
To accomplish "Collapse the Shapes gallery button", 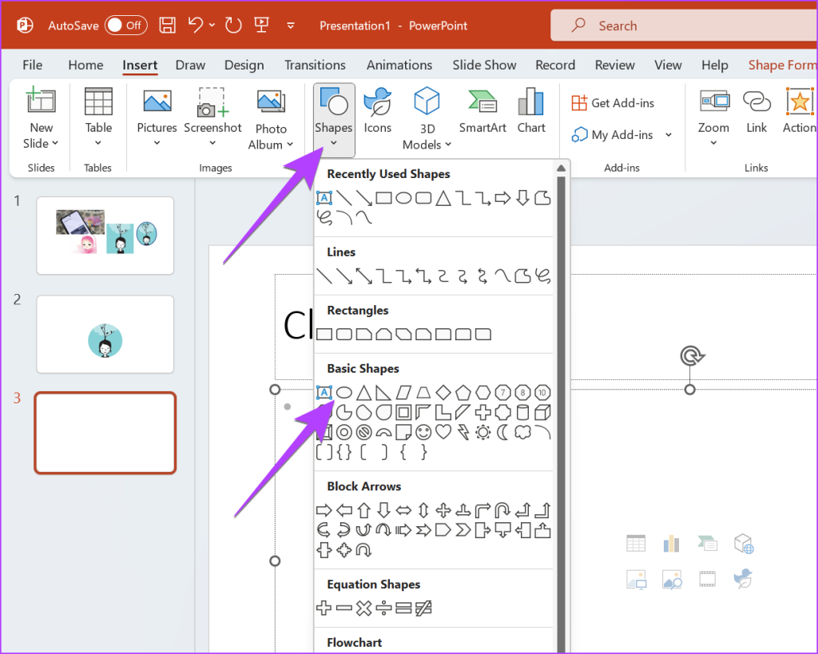I will [334, 120].
